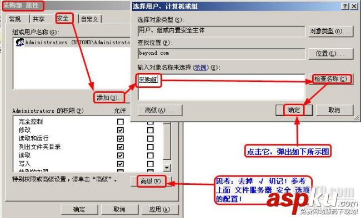Click the 用户、组或内置安全主体 field

(221, 31)
